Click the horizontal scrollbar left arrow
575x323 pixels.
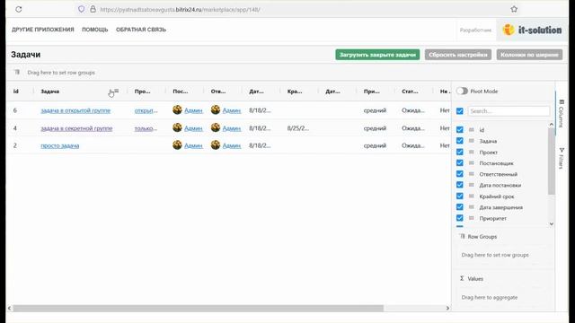[10, 309]
